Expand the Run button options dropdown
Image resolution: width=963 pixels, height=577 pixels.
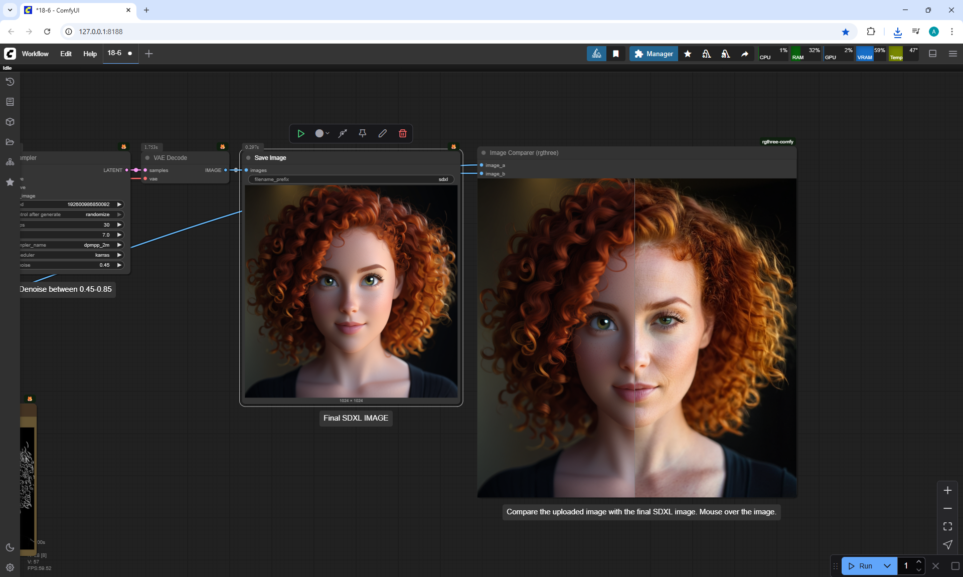tap(887, 566)
